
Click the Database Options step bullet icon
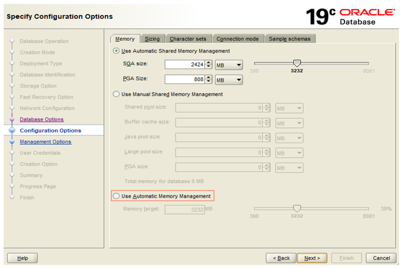(12, 119)
